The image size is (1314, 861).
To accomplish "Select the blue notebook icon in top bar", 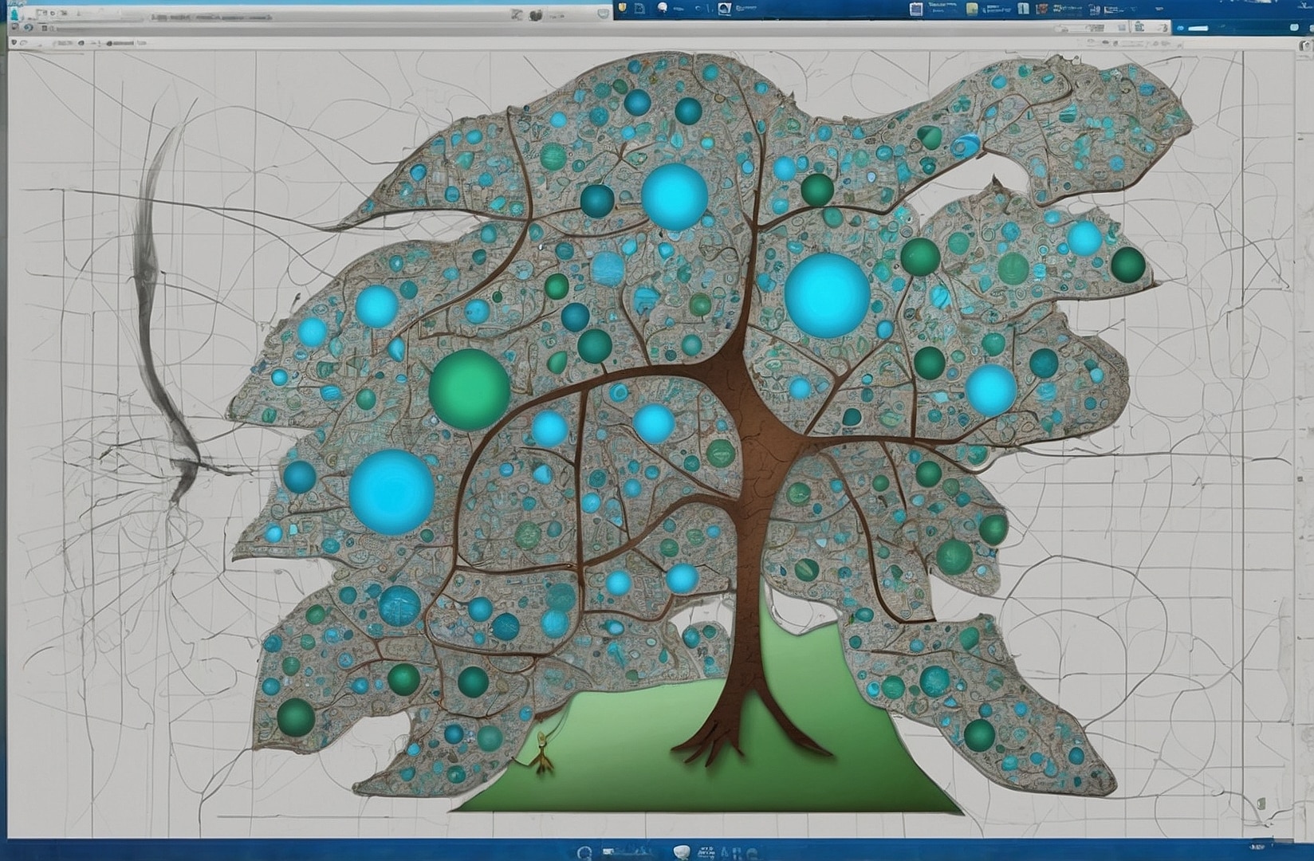I will pos(916,9).
